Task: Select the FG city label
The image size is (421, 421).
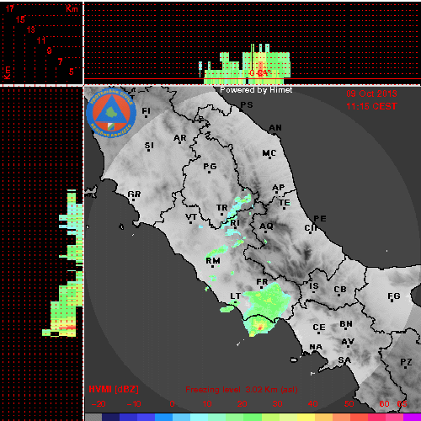Action: click(394, 296)
